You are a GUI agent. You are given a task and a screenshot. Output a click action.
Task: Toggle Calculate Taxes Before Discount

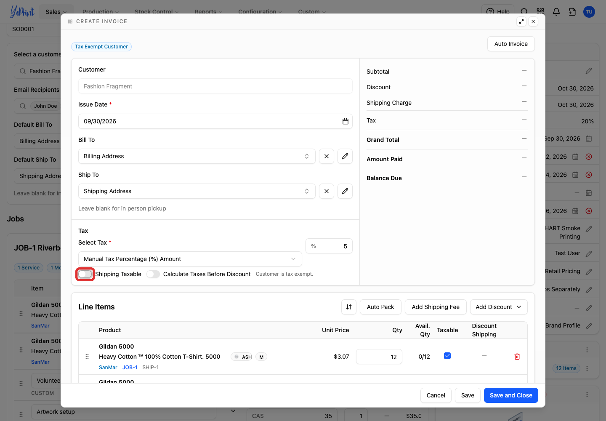coord(153,274)
